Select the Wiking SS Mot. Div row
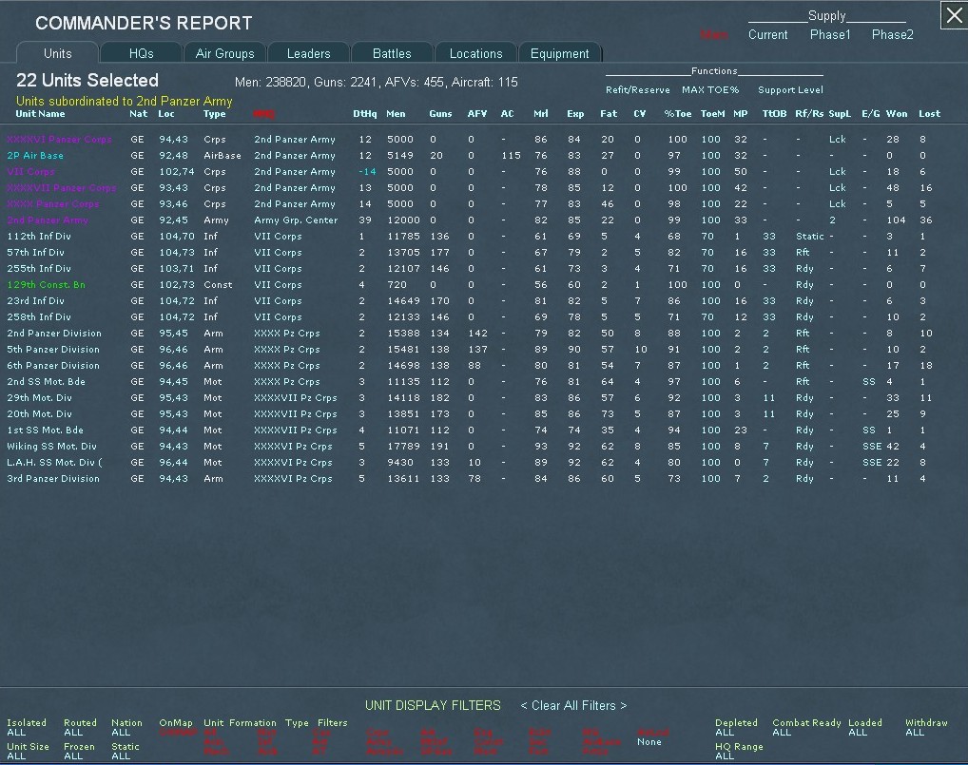The height and width of the screenshot is (765, 968). [x=51, y=447]
